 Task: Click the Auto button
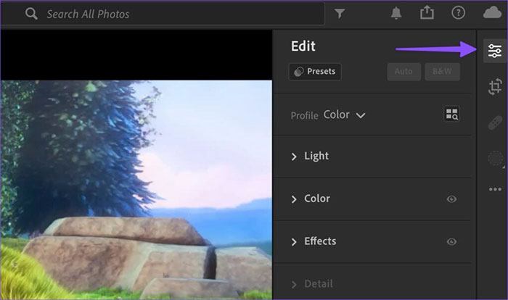[x=403, y=72]
